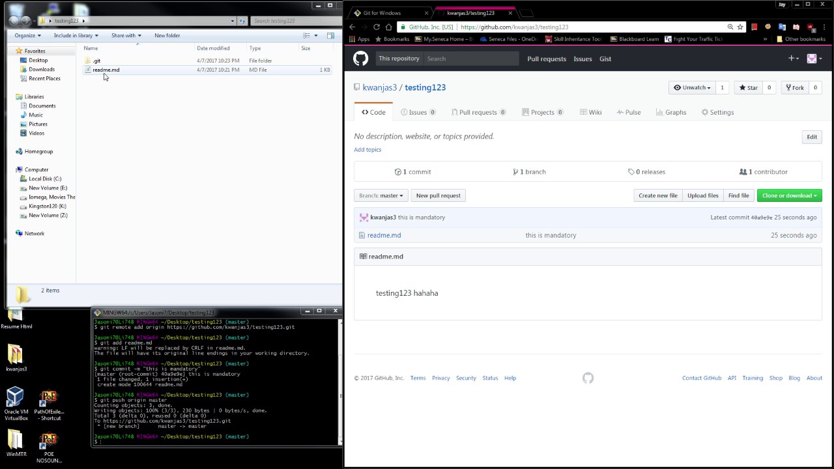834x469 pixels.
Task: Open the Contact GitHub footer link
Action: point(702,378)
